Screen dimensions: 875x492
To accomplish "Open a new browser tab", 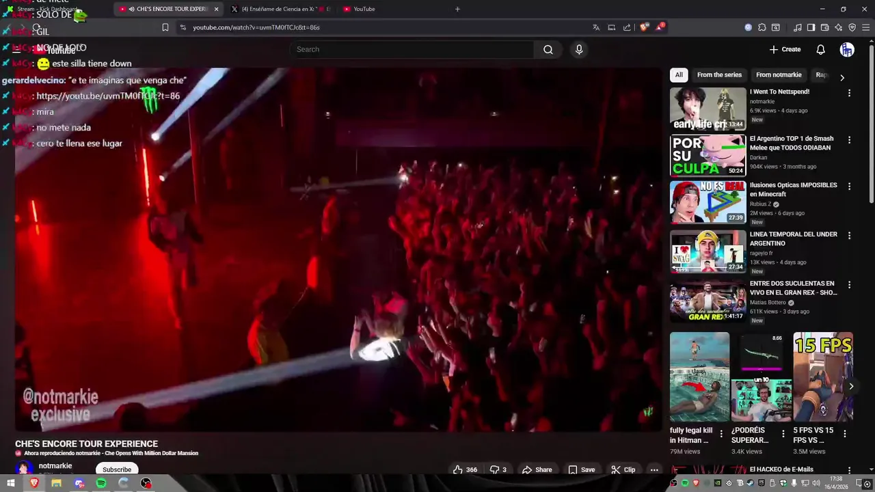I will pos(457,9).
